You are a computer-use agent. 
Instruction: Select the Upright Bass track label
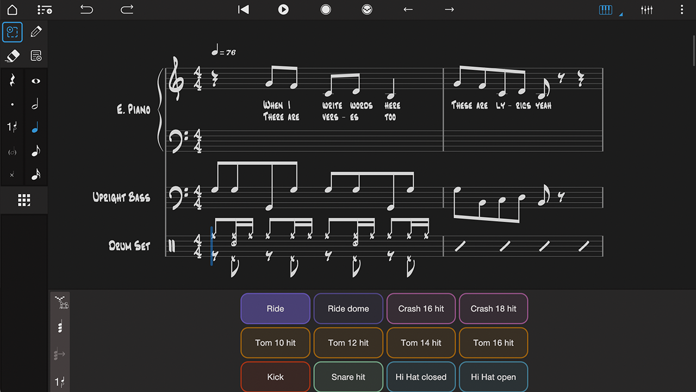(121, 197)
